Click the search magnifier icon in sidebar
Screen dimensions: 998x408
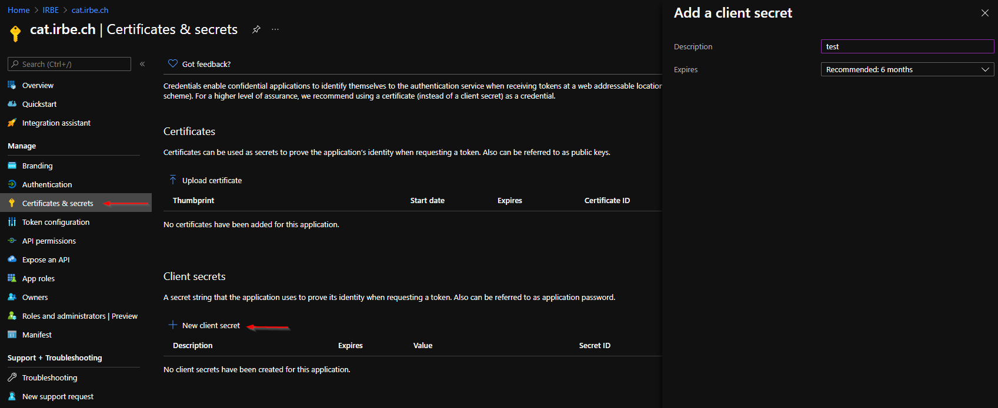tap(15, 64)
